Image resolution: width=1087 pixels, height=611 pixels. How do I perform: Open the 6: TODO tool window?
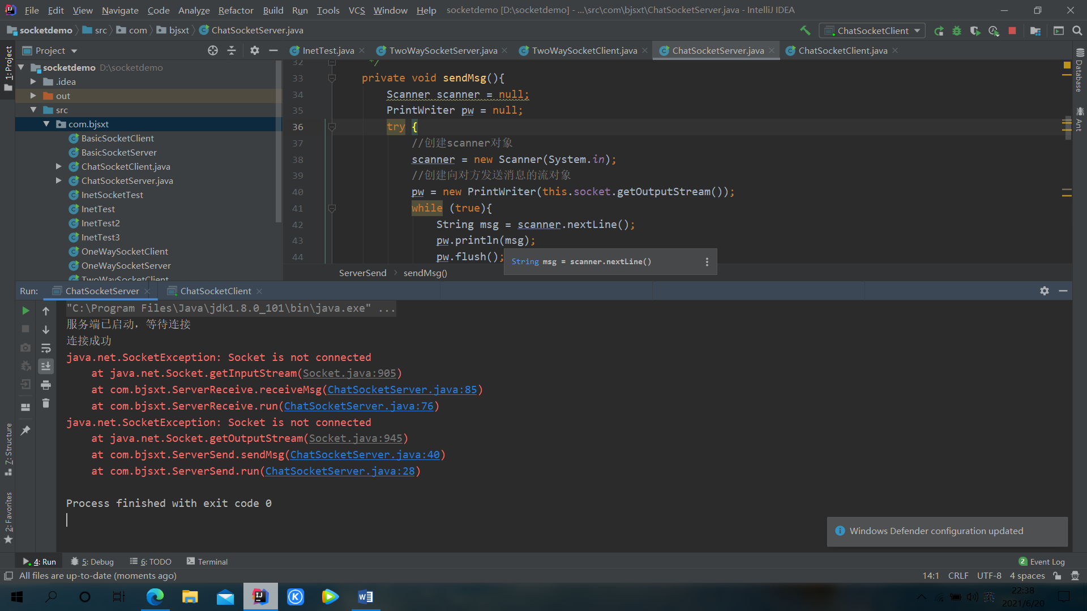[151, 562]
